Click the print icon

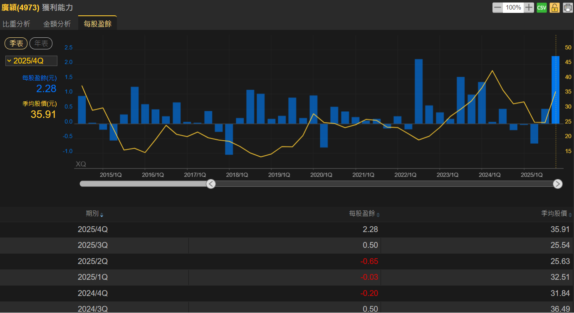pos(568,7)
